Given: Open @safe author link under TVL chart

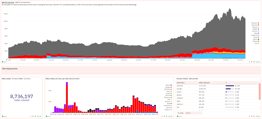Looking at the screenshot, I should click(5, 62).
